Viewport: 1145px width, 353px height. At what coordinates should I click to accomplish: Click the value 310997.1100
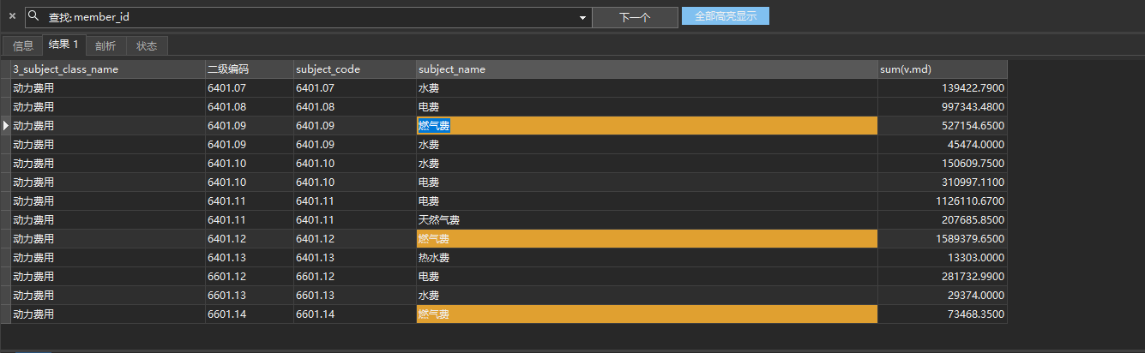(973, 182)
